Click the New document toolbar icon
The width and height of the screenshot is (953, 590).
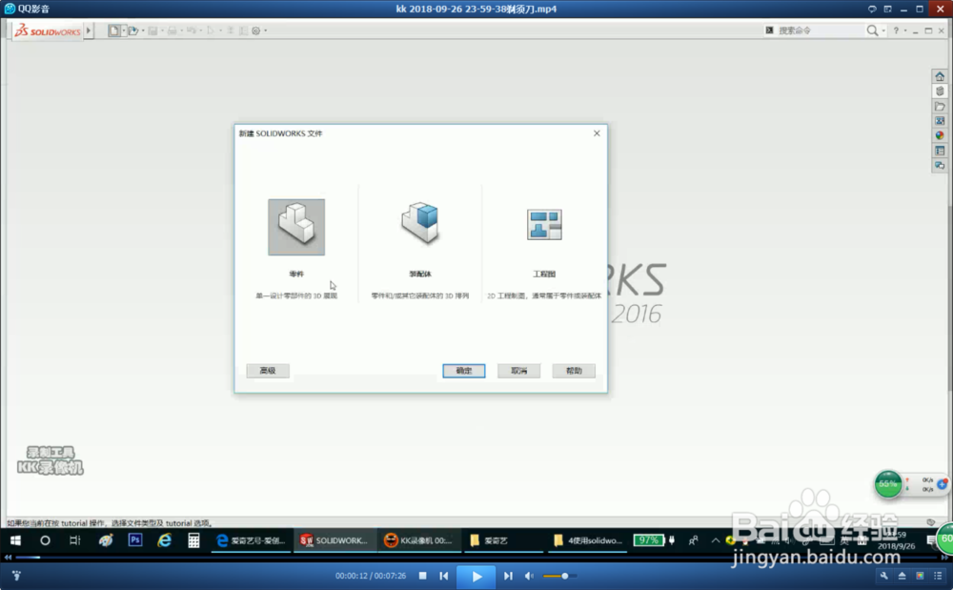coord(113,31)
